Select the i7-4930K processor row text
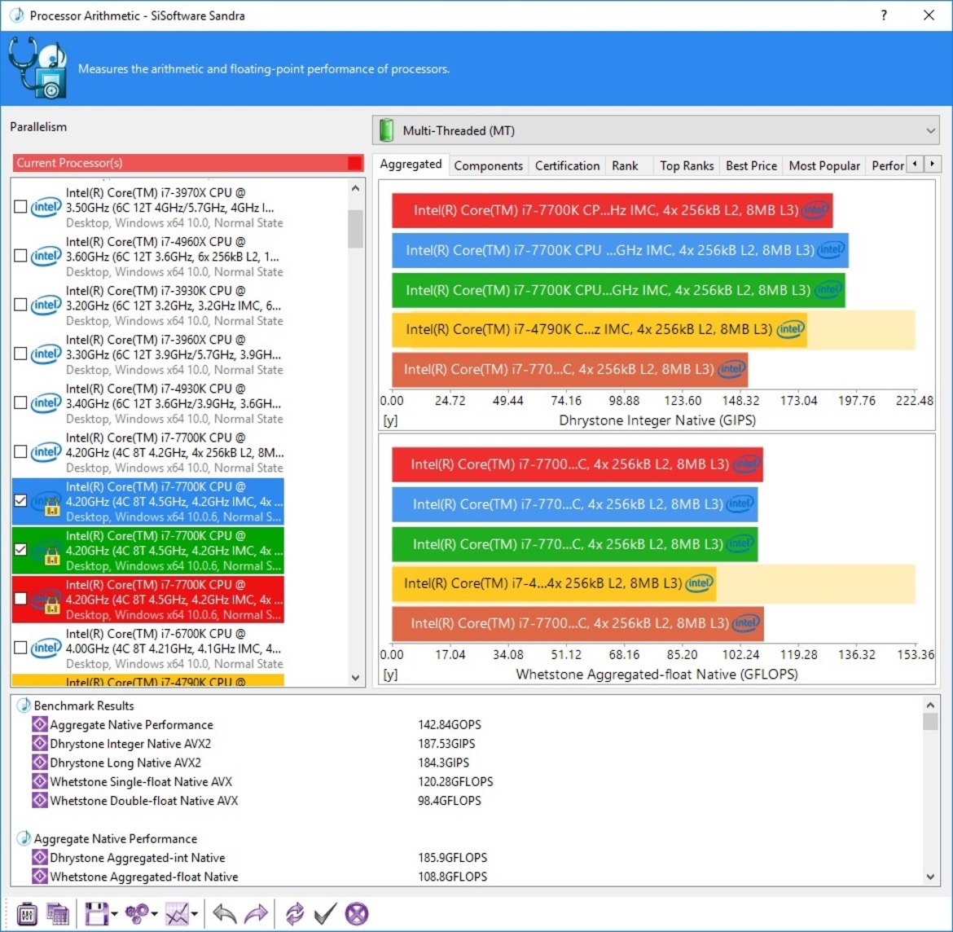 coord(174,403)
